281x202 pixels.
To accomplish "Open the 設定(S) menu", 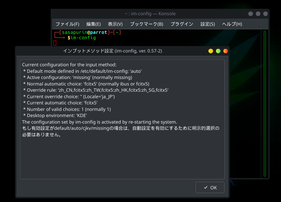I will [207, 24].
